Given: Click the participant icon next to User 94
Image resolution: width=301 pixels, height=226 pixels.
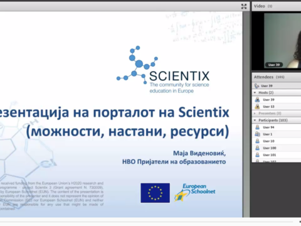Looking at the screenshot, I should click(257, 127).
